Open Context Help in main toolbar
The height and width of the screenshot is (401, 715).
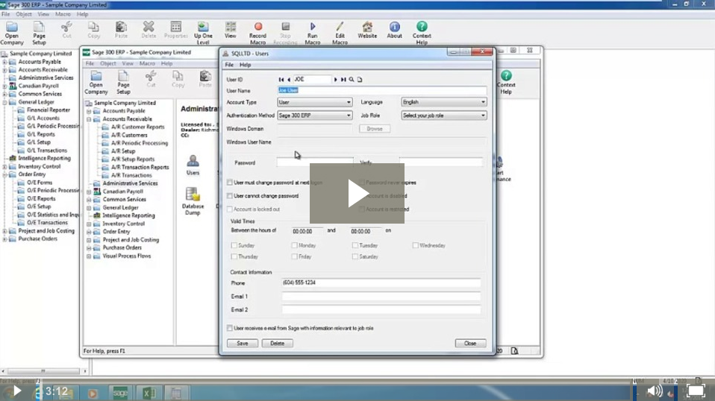coord(422,33)
